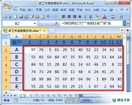Click the Save floppy disk icon

point(21,17)
